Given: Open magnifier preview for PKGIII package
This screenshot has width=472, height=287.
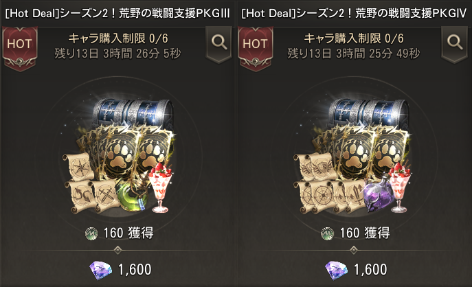Looking at the screenshot, I should tap(219, 43).
